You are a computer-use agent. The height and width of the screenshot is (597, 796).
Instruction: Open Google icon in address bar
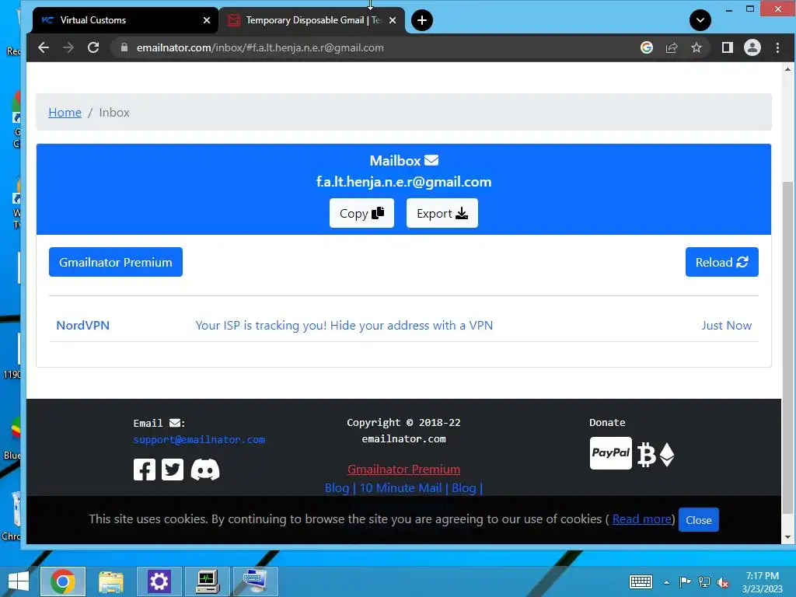(x=646, y=47)
